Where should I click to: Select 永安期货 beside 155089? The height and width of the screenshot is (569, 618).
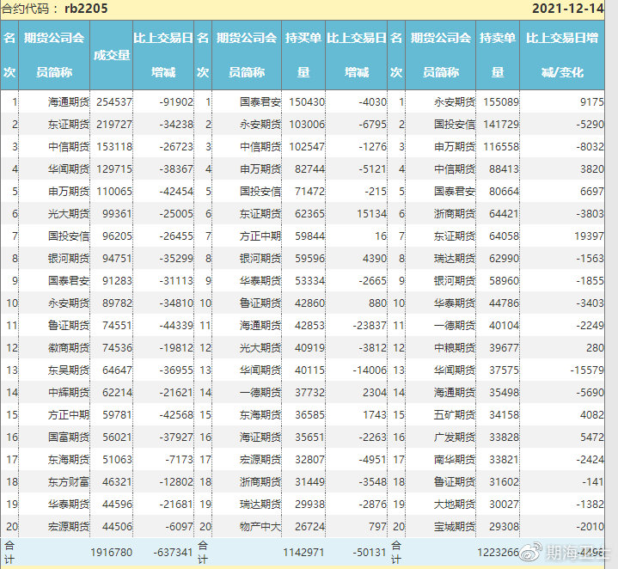455,102
